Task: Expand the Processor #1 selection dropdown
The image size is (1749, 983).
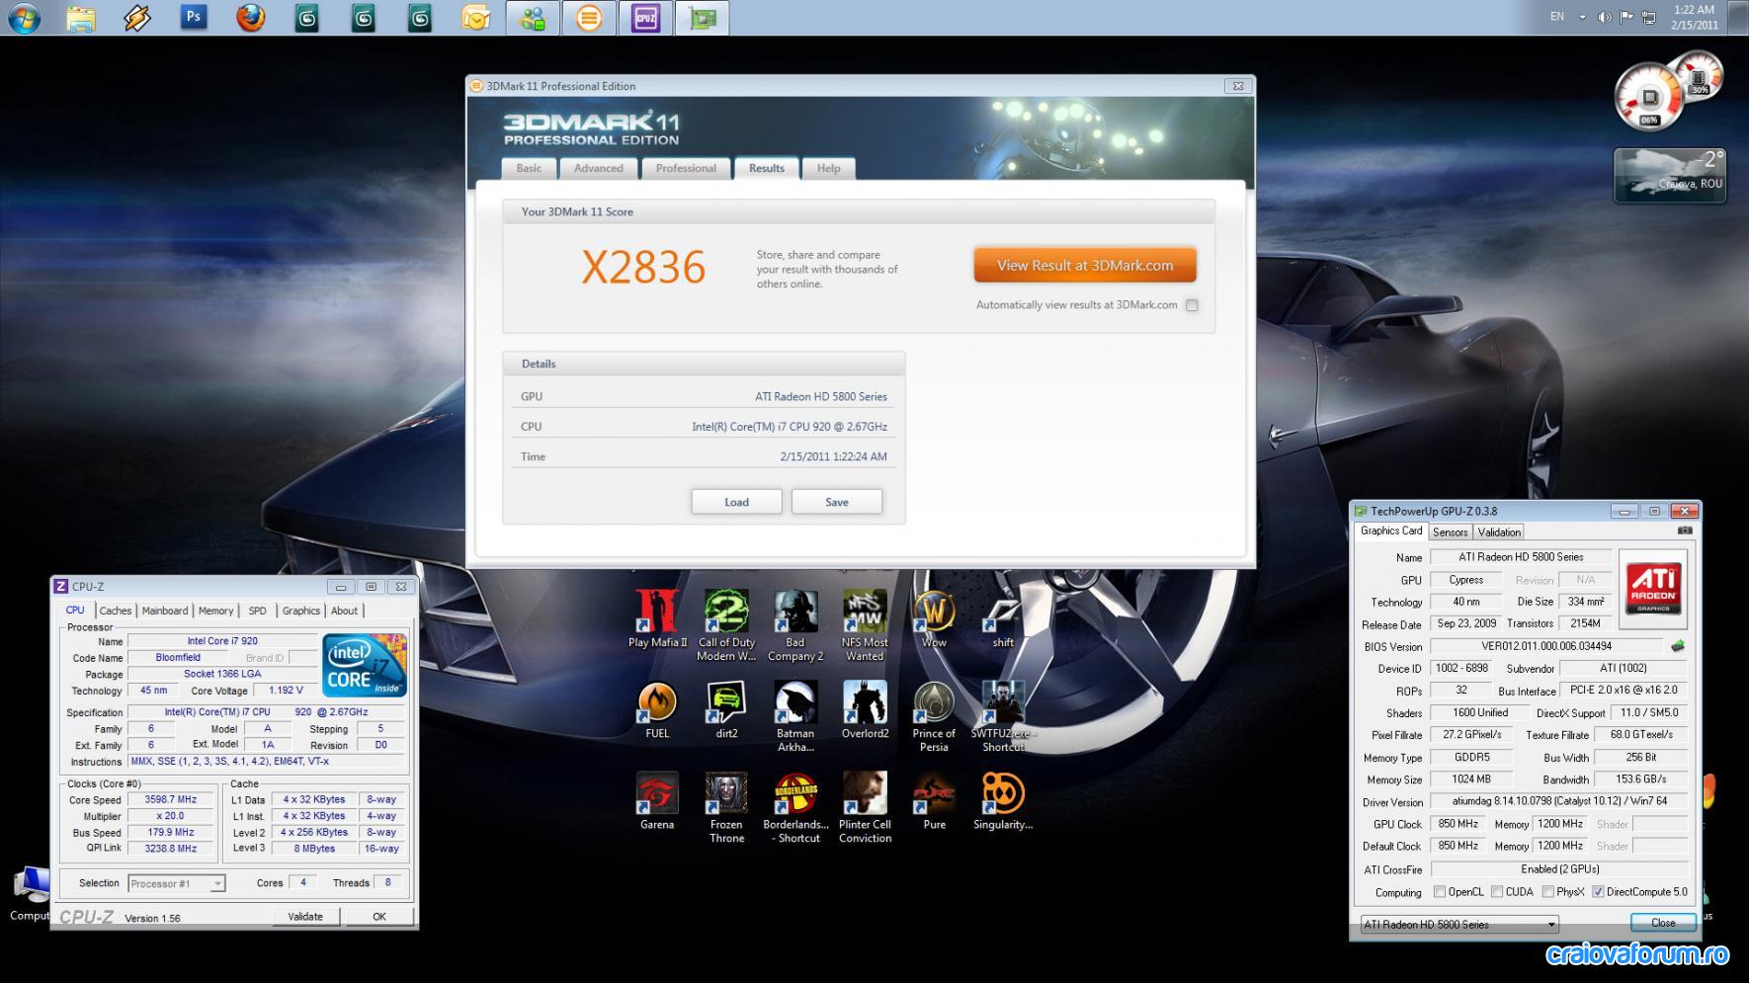Action: pos(217,883)
